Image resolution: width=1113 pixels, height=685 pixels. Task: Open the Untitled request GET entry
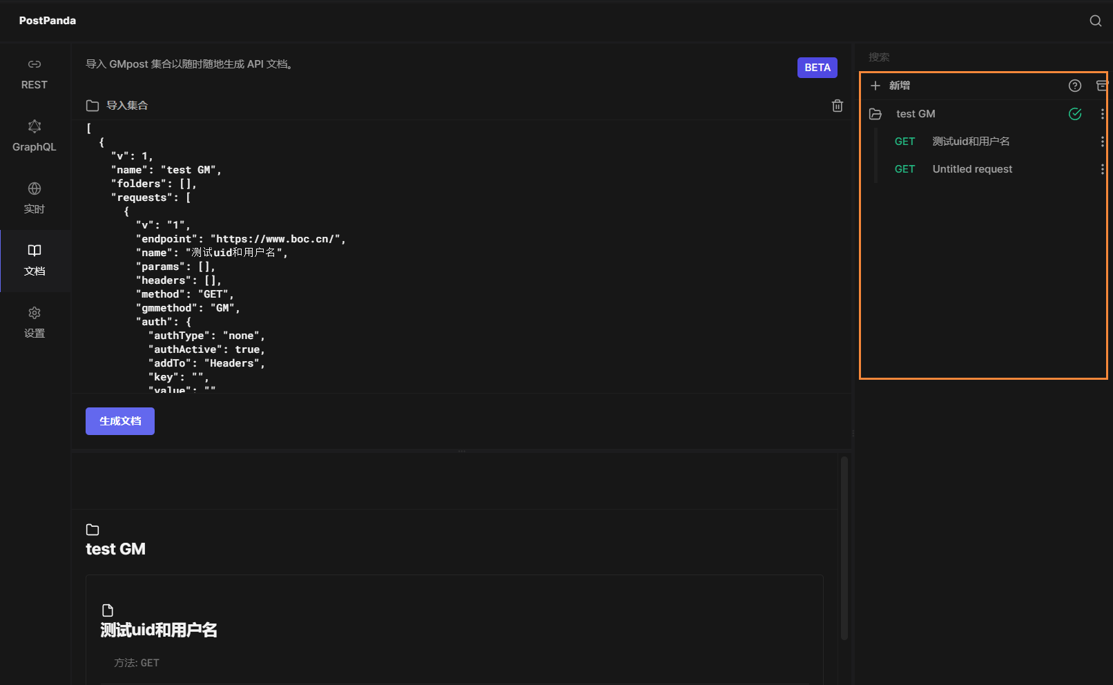click(971, 168)
